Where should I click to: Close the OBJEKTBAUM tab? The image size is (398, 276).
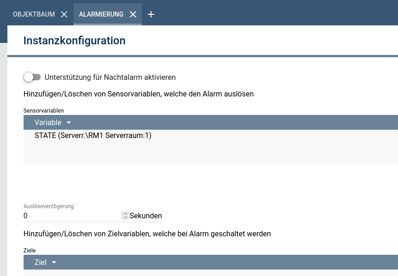[64, 14]
